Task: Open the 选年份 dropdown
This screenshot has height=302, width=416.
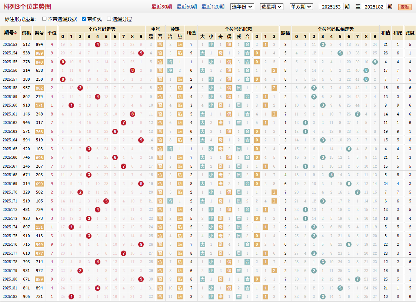Action: click(242, 7)
